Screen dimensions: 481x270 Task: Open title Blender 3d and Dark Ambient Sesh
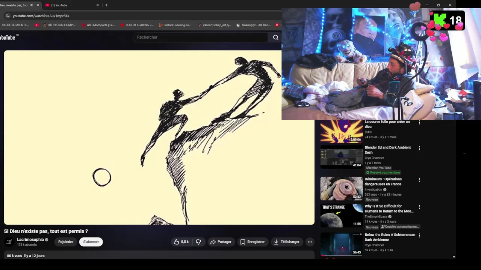coord(387,150)
